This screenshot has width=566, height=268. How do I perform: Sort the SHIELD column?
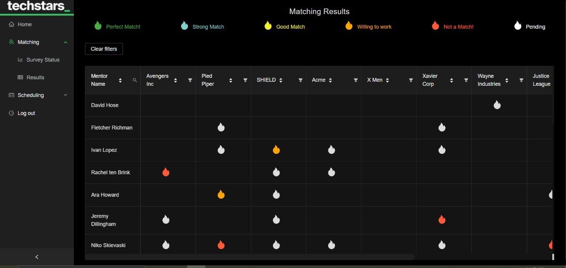pos(281,80)
